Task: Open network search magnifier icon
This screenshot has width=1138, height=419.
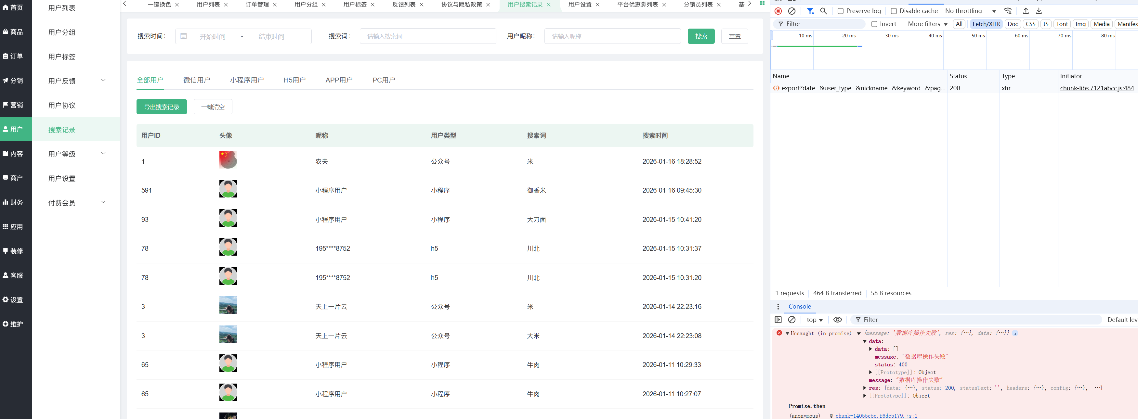Action: click(x=823, y=11)
